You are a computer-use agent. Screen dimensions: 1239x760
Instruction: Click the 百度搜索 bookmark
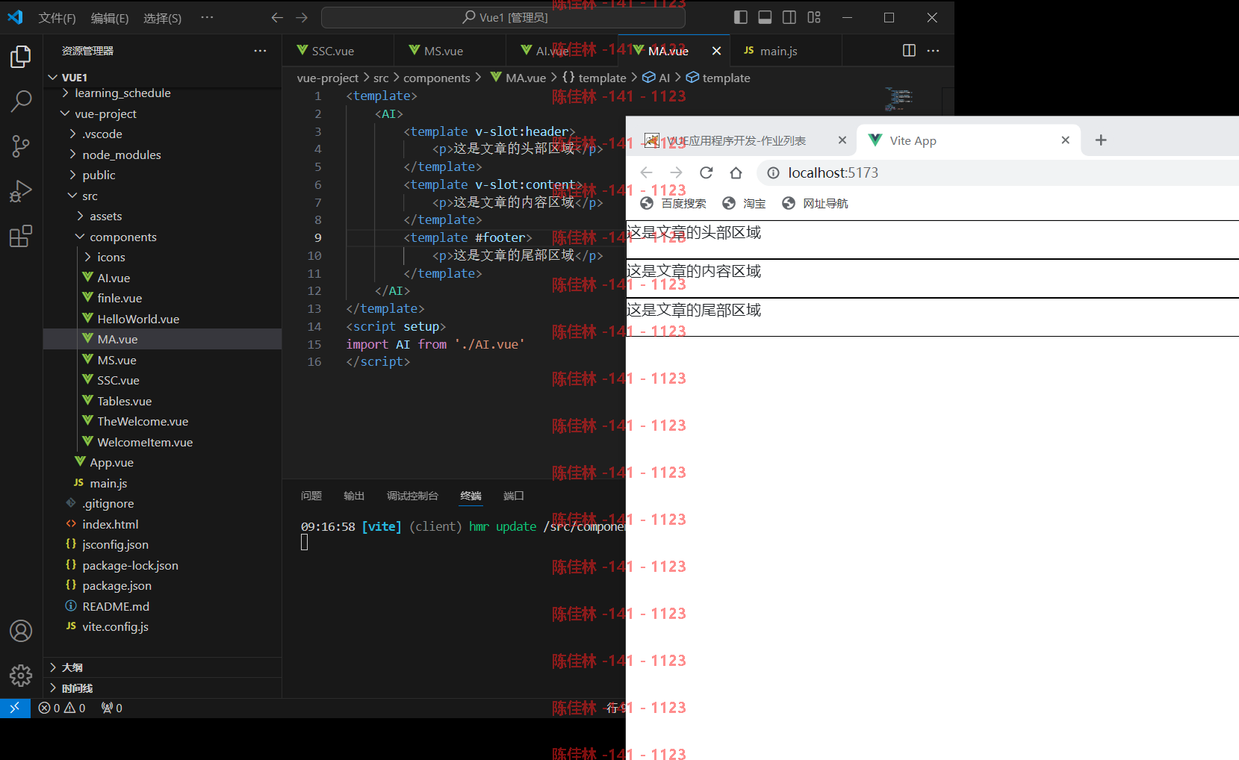point(674,203)
